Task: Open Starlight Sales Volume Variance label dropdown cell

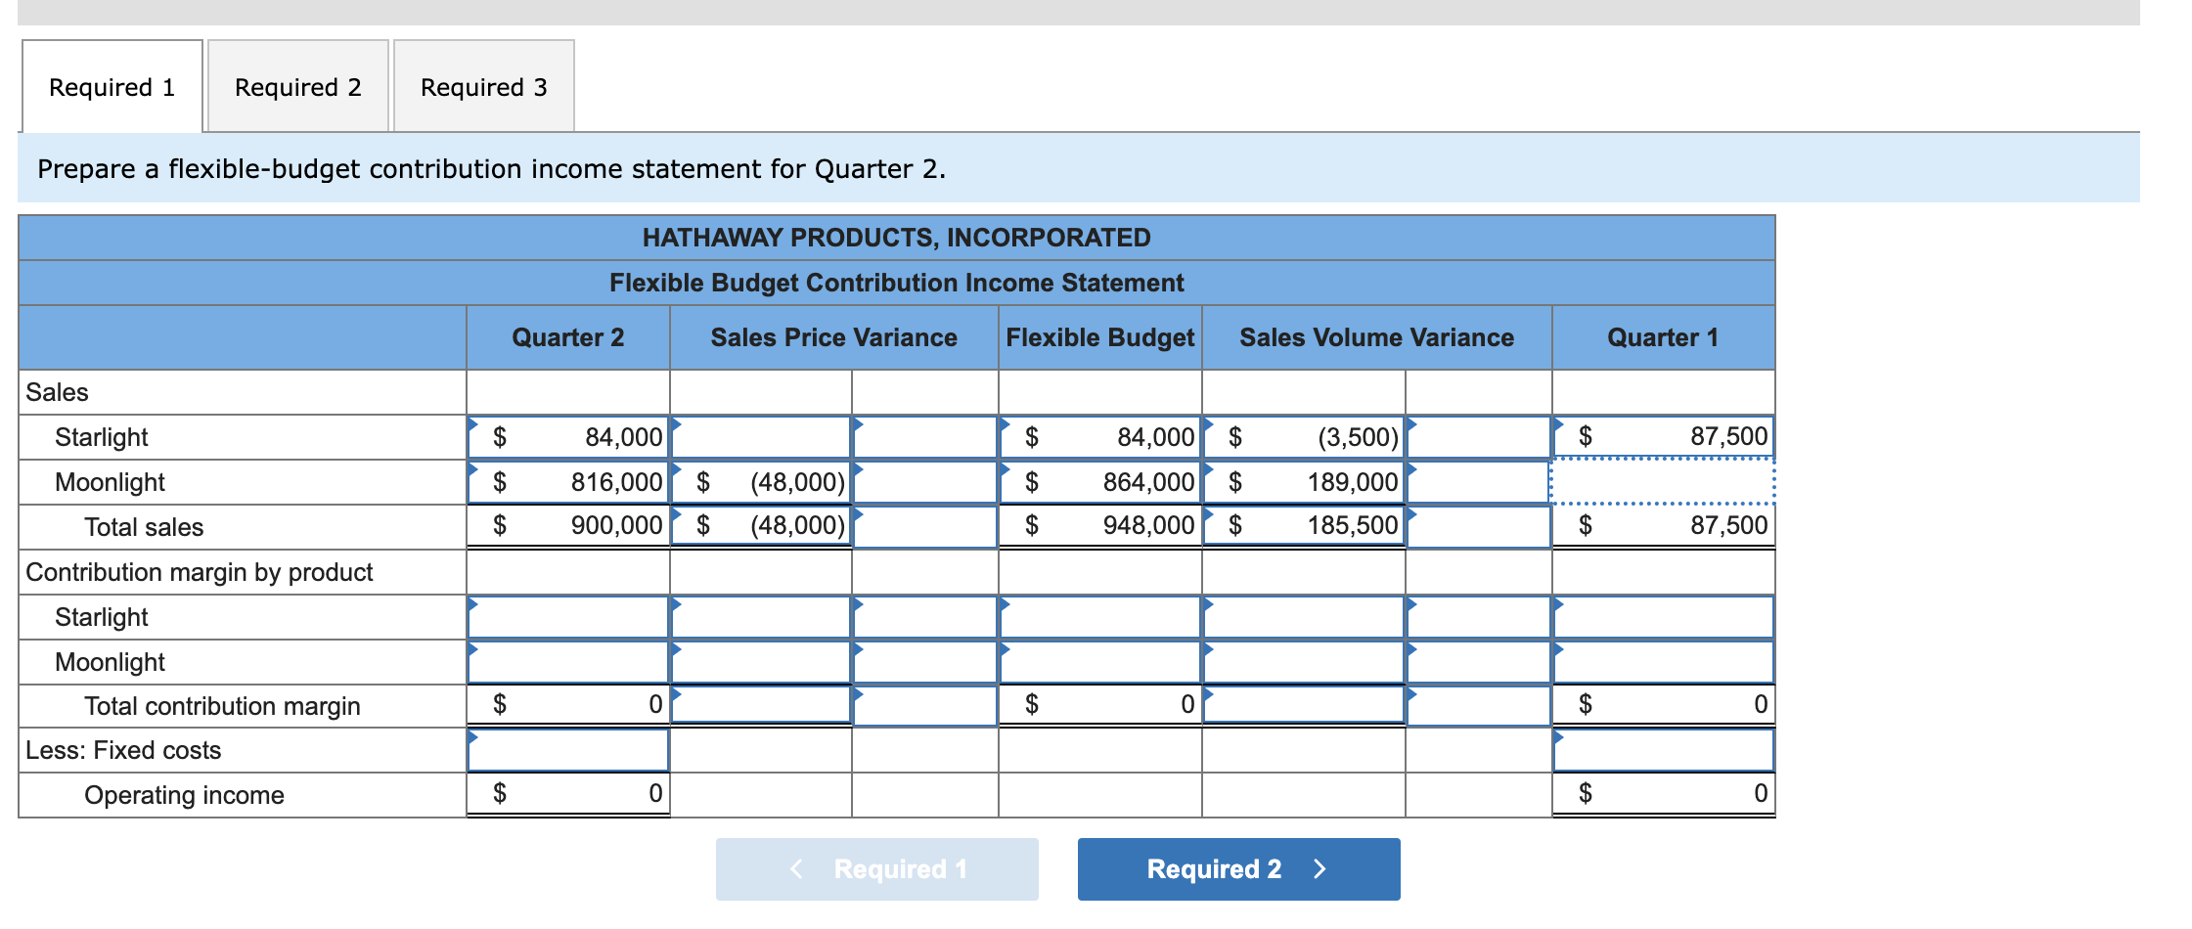Action: pyautogui.click(x=1479, y=437)
